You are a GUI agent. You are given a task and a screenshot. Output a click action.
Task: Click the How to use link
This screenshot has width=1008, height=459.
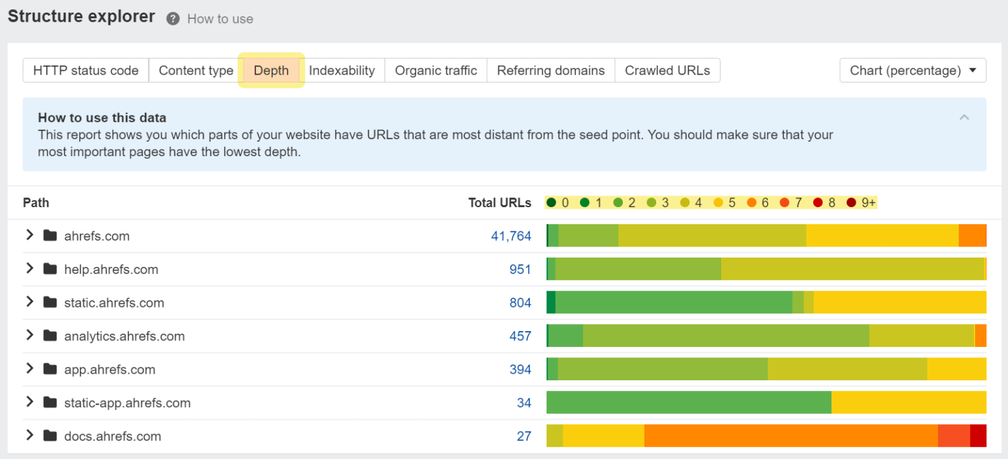(x=220, y=18)
